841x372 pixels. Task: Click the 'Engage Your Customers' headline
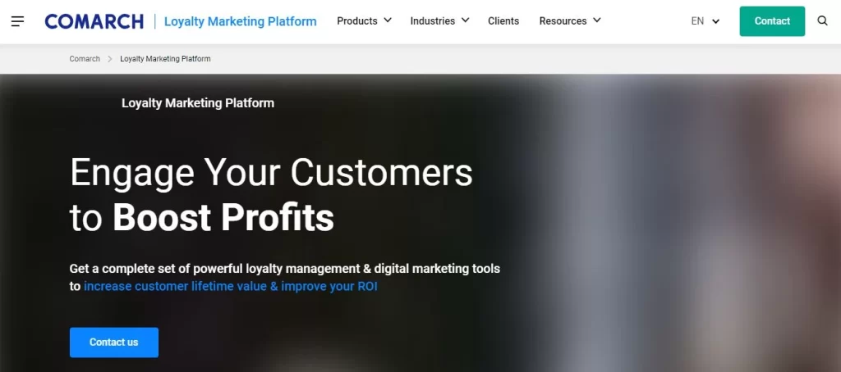point(271,172)
